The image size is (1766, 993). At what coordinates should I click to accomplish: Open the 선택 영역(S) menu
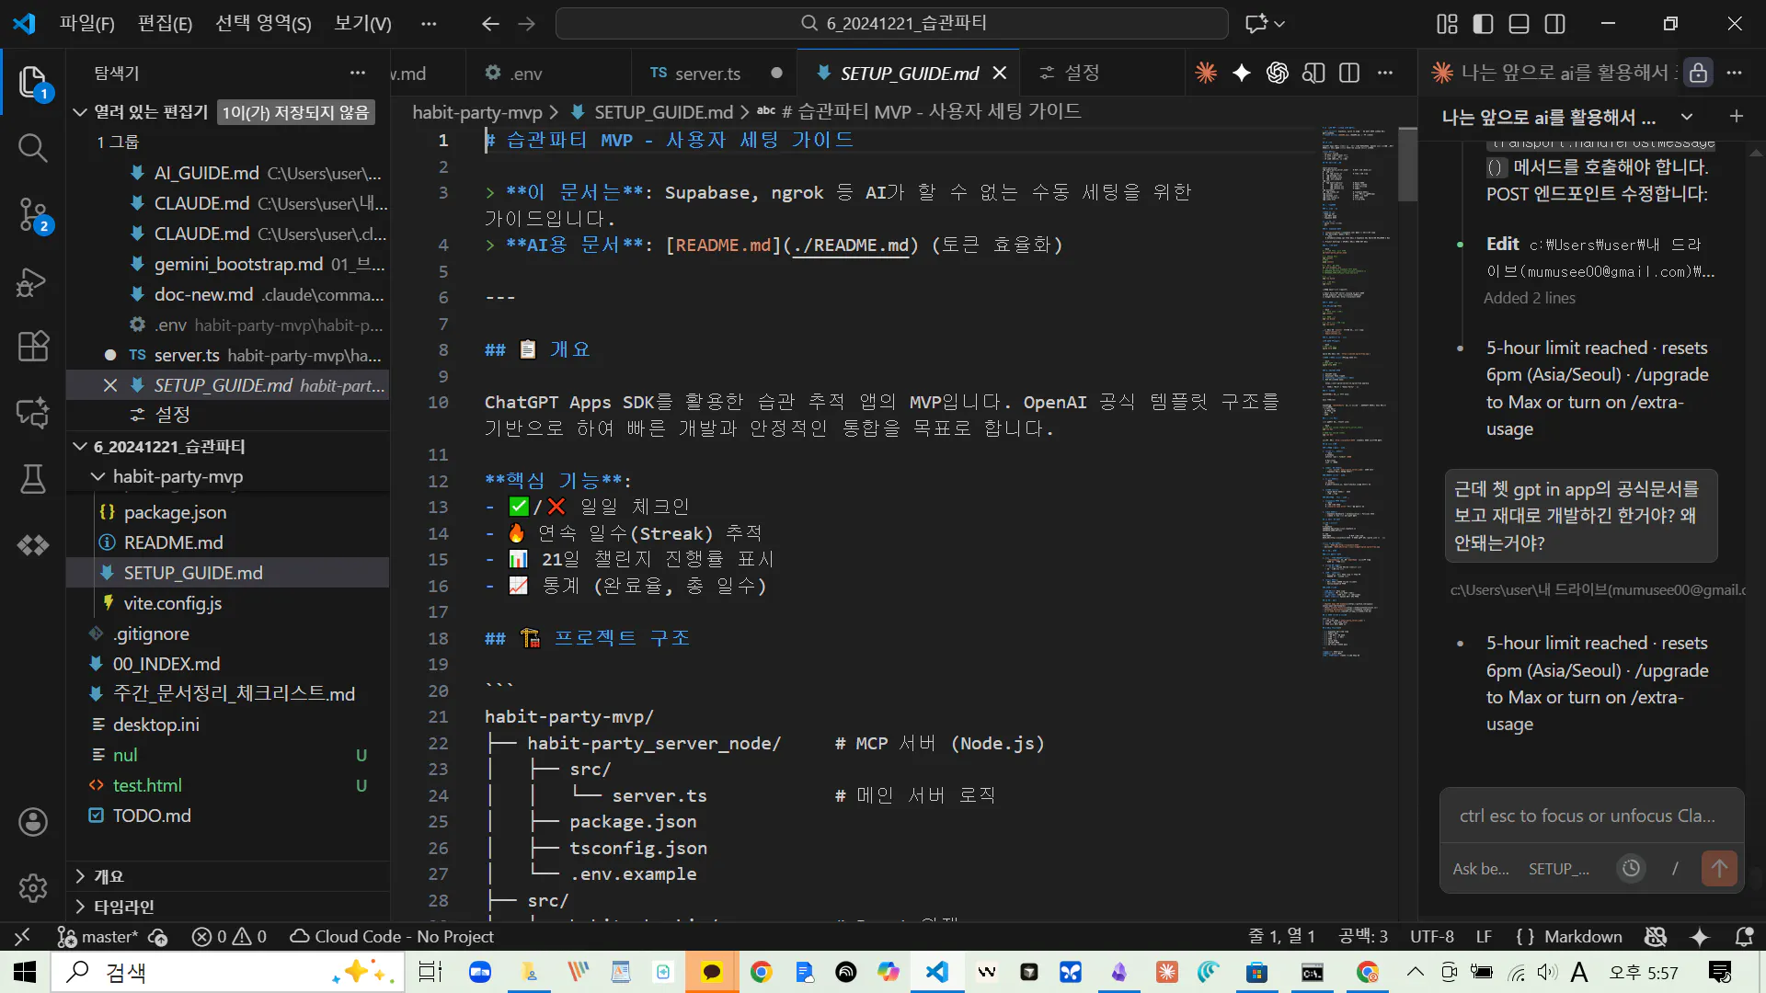tap(263, 24)
